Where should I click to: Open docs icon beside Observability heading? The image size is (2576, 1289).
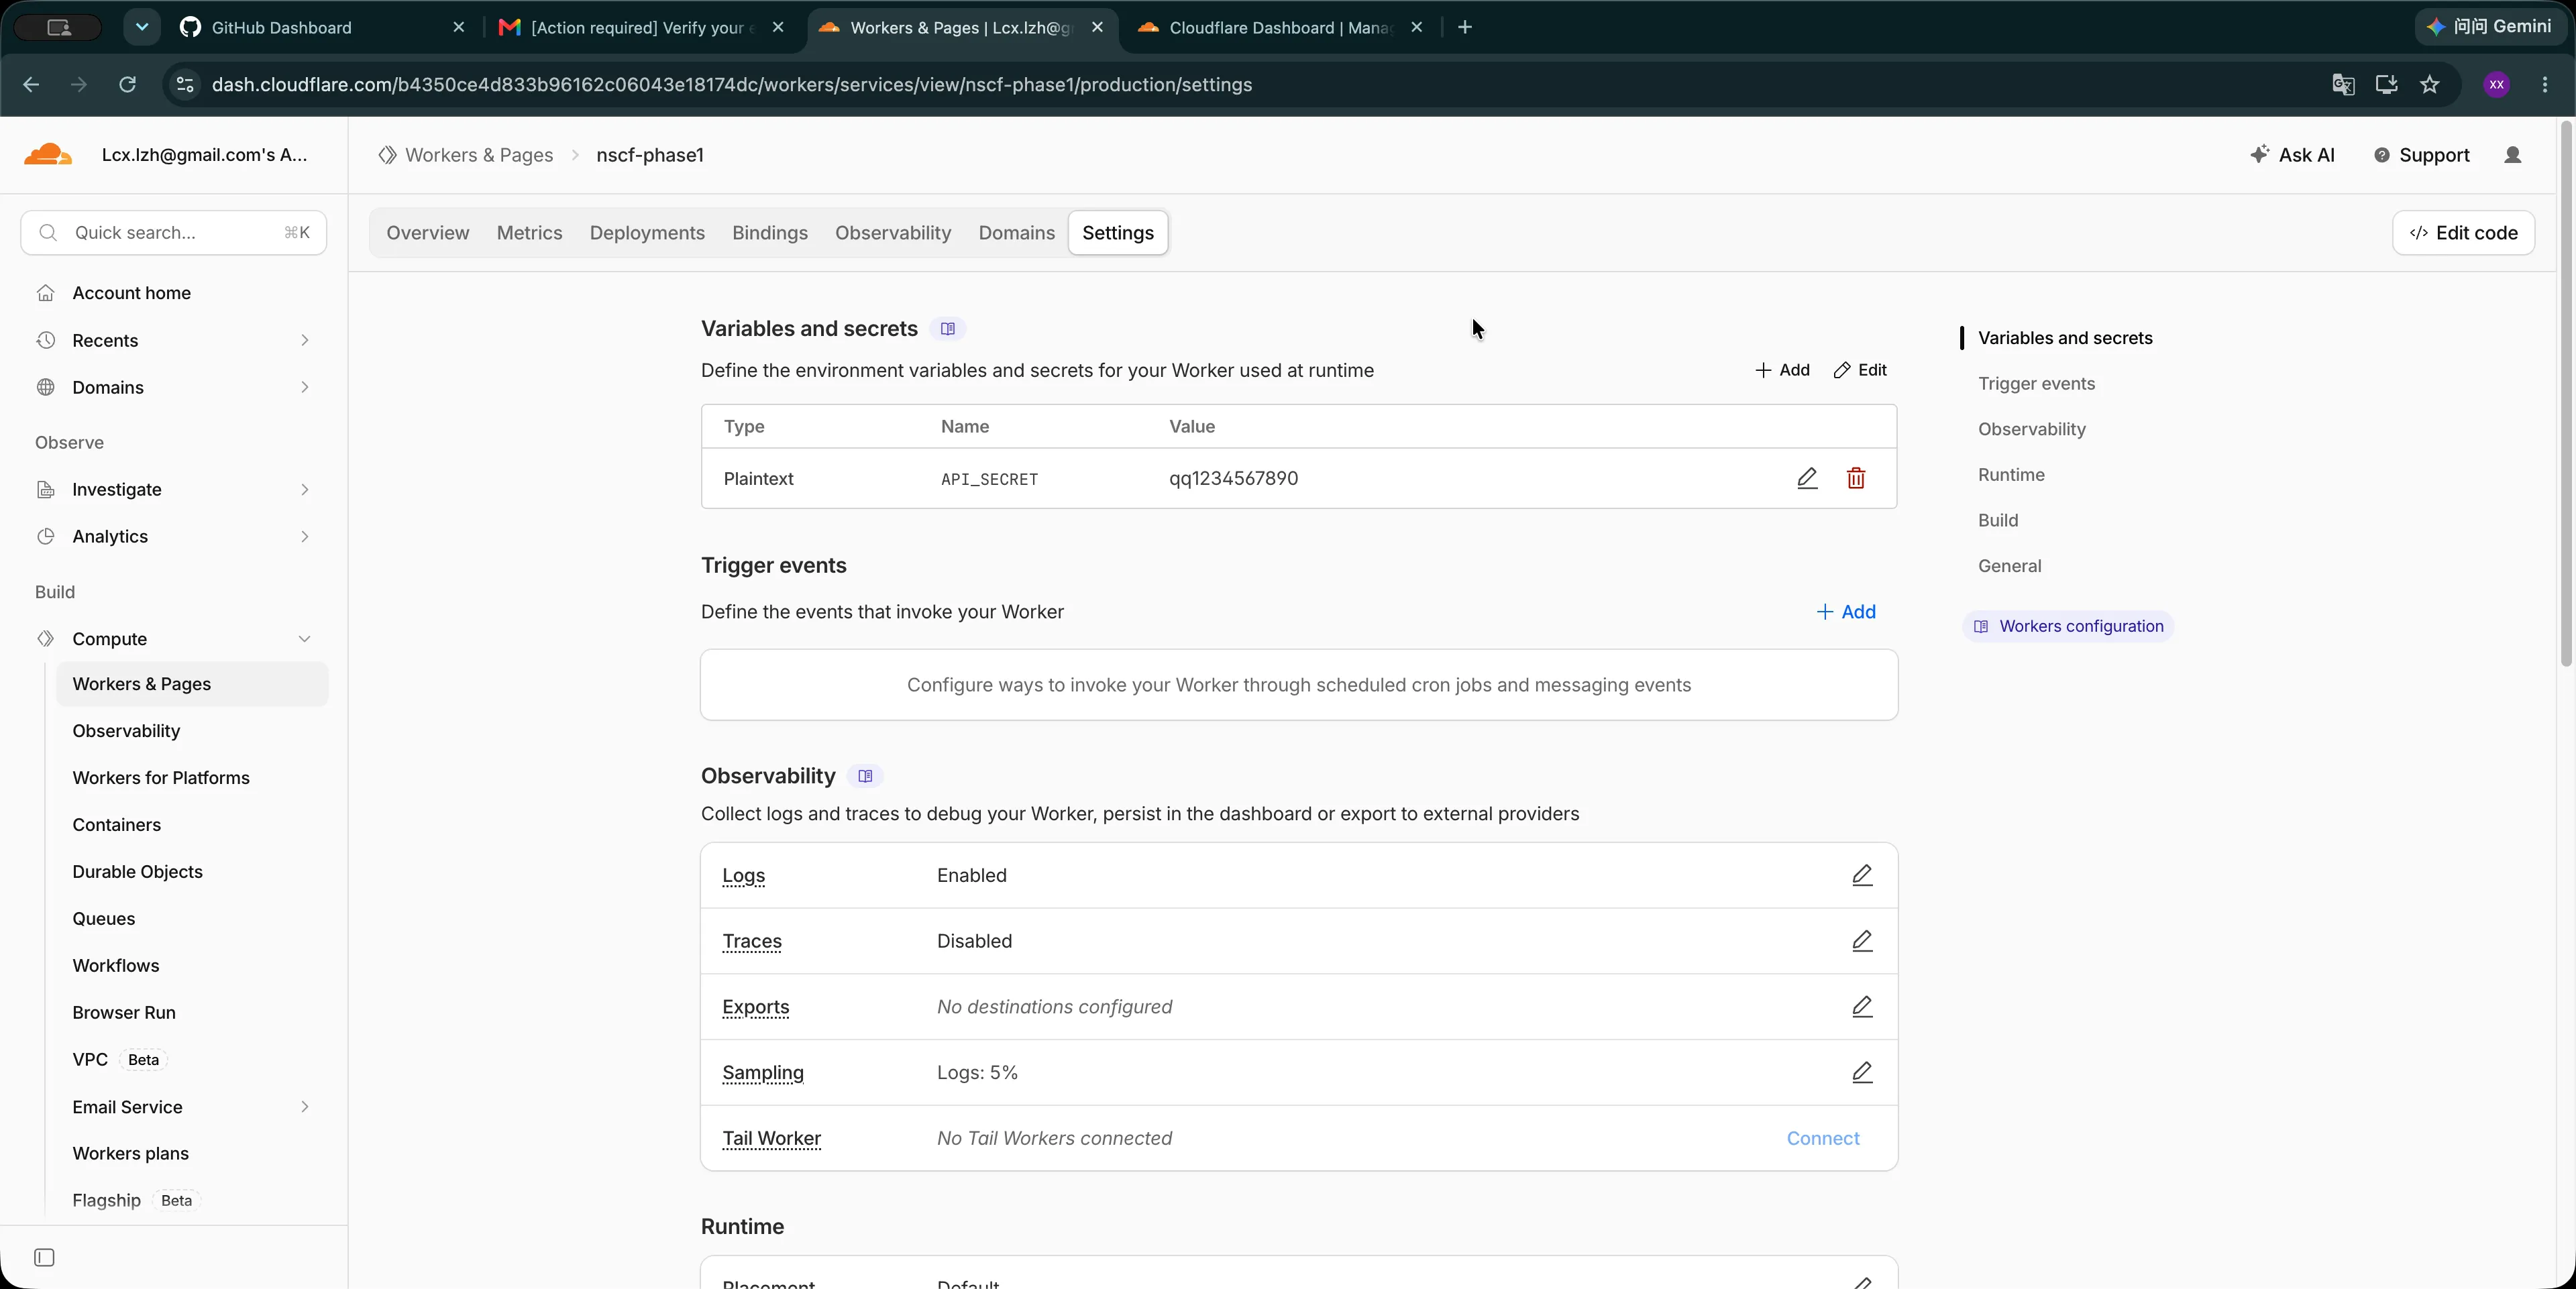point(865,776)
